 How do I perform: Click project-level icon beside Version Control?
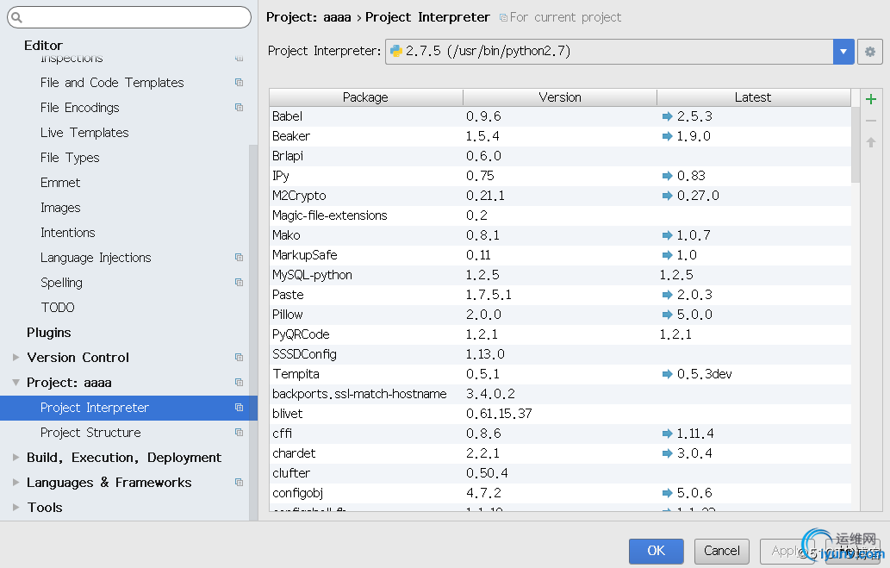pos(239,358)
